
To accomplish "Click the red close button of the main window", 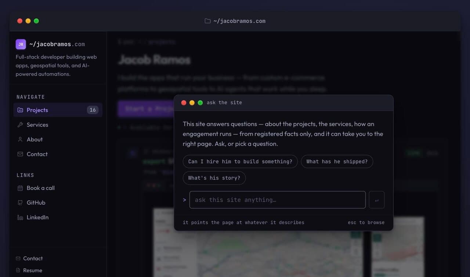I will (20, 21).
